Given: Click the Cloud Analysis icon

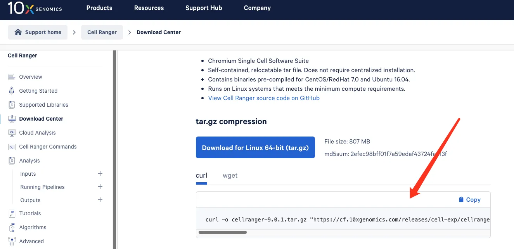Looking at the screenshot, I should point(12,133).
